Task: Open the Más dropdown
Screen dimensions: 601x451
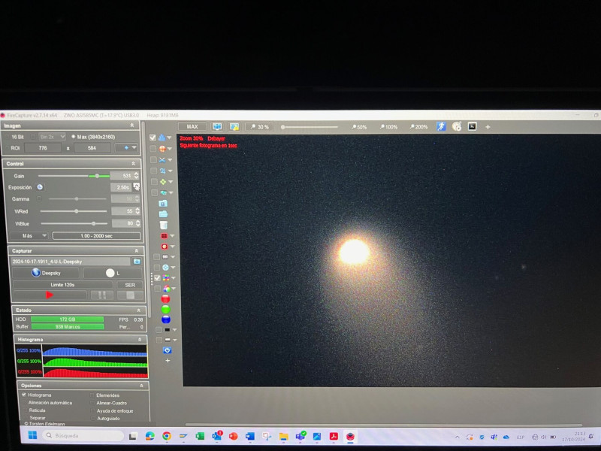Action: [x=28, y=235]
